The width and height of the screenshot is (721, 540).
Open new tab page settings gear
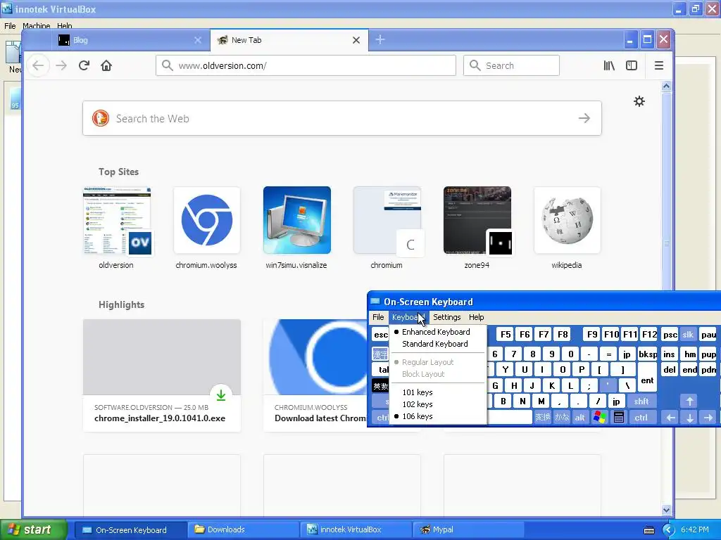639,101
